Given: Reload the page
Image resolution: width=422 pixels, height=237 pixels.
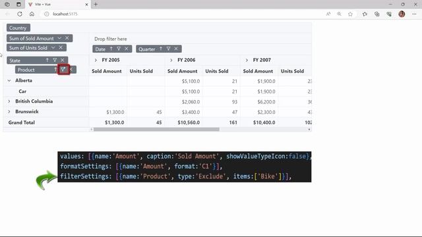Looking at the screenshot, I should click(x=20, y=14).
